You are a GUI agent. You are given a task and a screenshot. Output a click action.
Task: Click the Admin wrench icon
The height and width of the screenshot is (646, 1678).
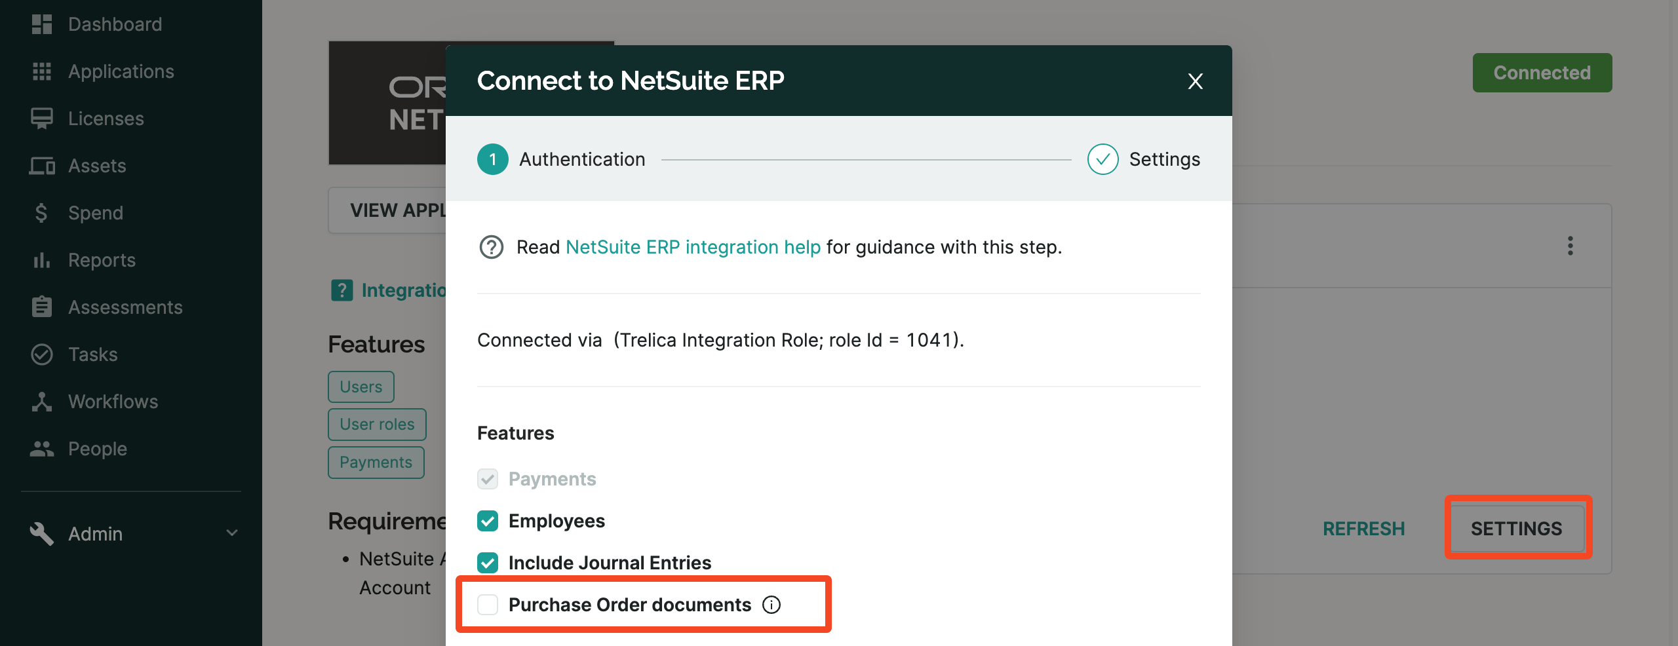point(42,534)
